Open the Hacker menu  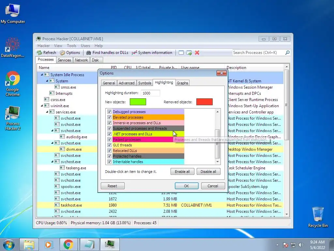pos(43,46)
